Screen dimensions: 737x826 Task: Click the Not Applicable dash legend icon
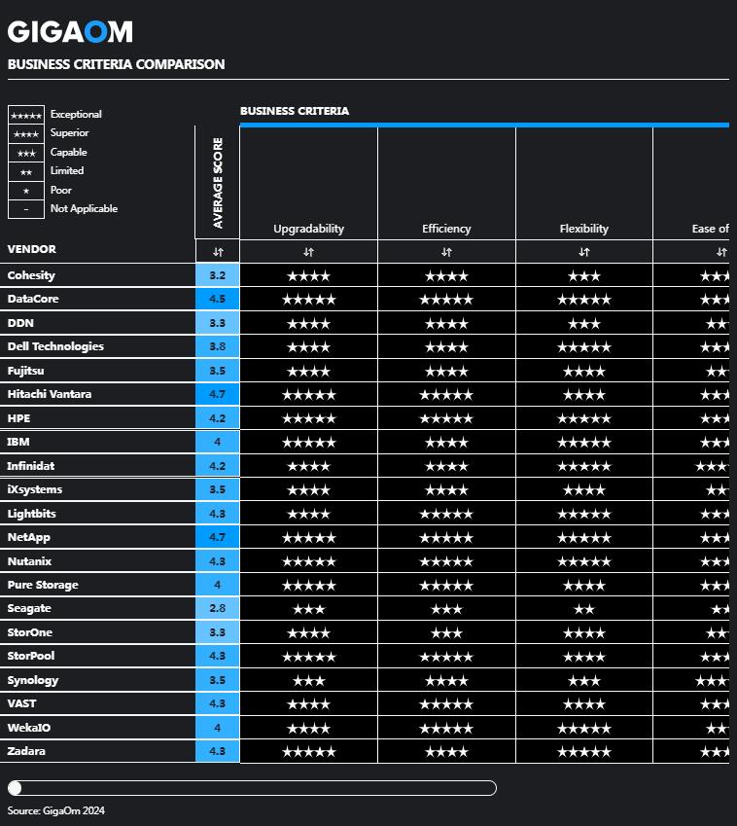26,209
